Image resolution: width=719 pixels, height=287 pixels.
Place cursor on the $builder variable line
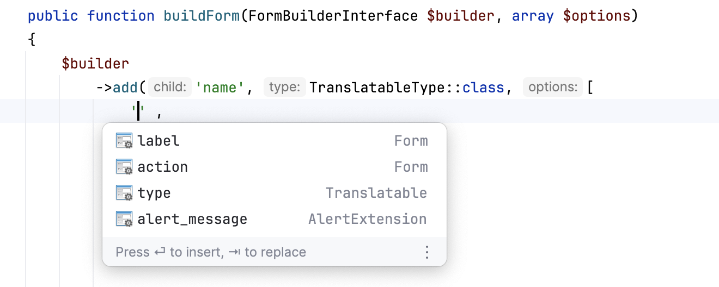point(95,63)
